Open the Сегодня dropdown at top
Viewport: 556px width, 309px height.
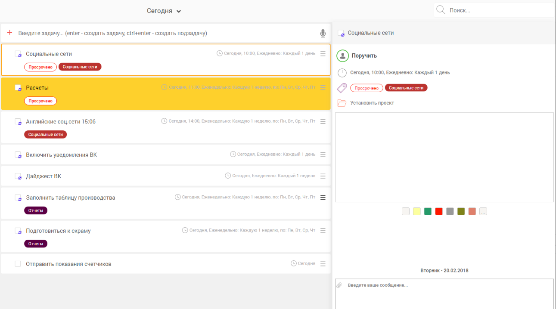[x=164, y=11]
